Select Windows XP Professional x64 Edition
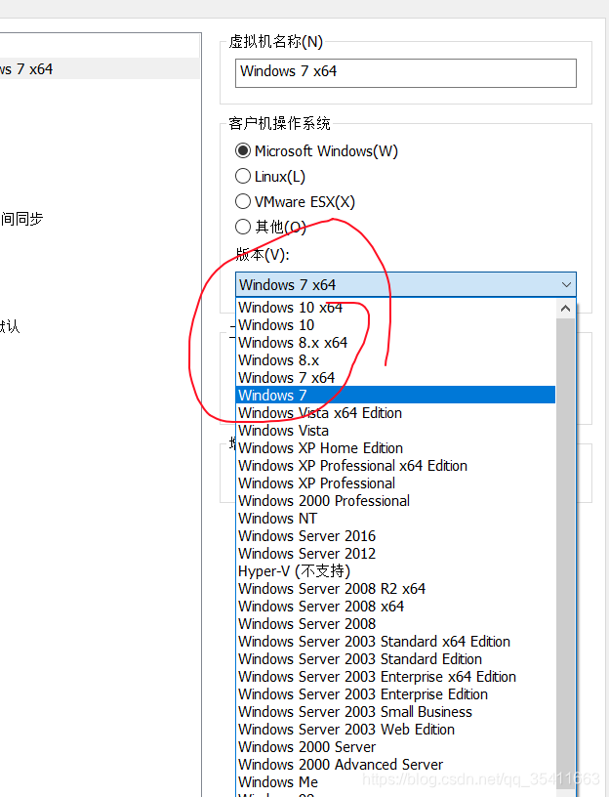The width and height of the screenshot is (609, 797). [396, 466]
